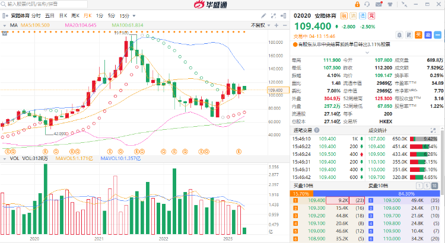This screenshot has height=243, width=445.
Task: Click 逐笔交易 section header
Action: tap(302, 130)
